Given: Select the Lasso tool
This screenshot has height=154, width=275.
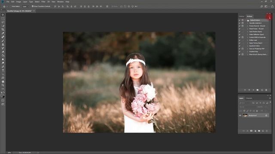Looking at the screenshot, I should 3,22.
